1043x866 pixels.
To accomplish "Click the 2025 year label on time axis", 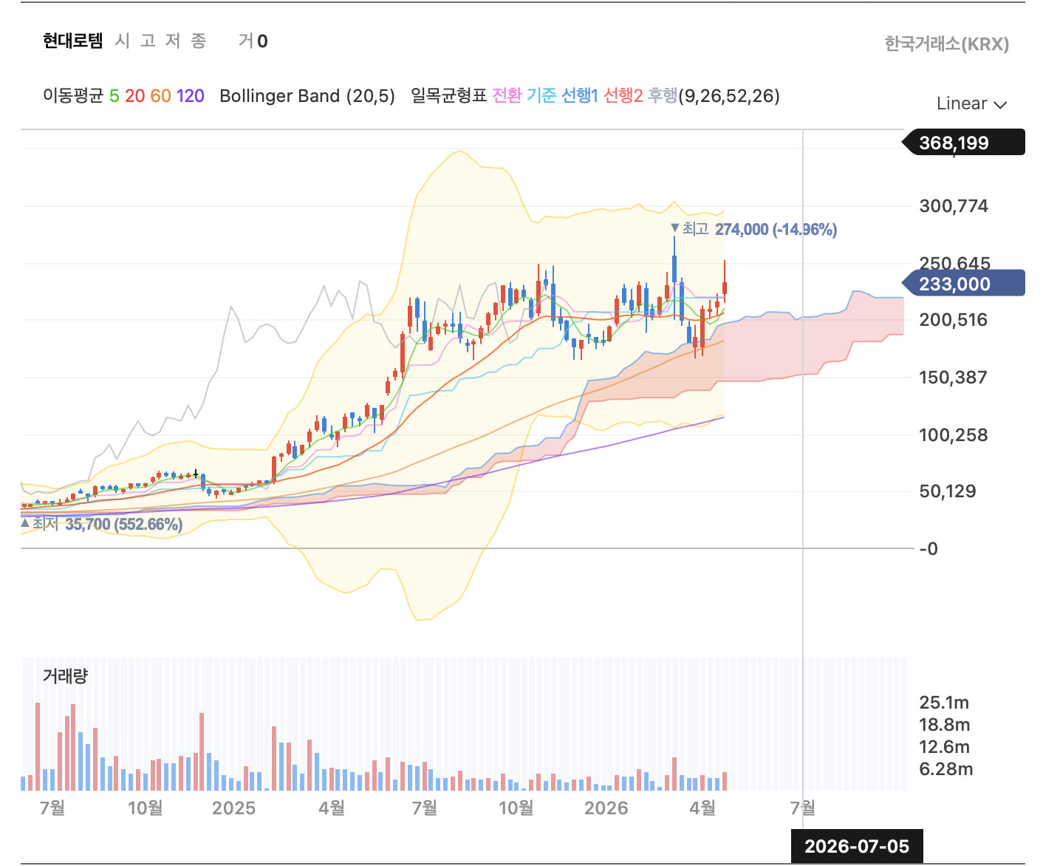I will coord(233,808).
